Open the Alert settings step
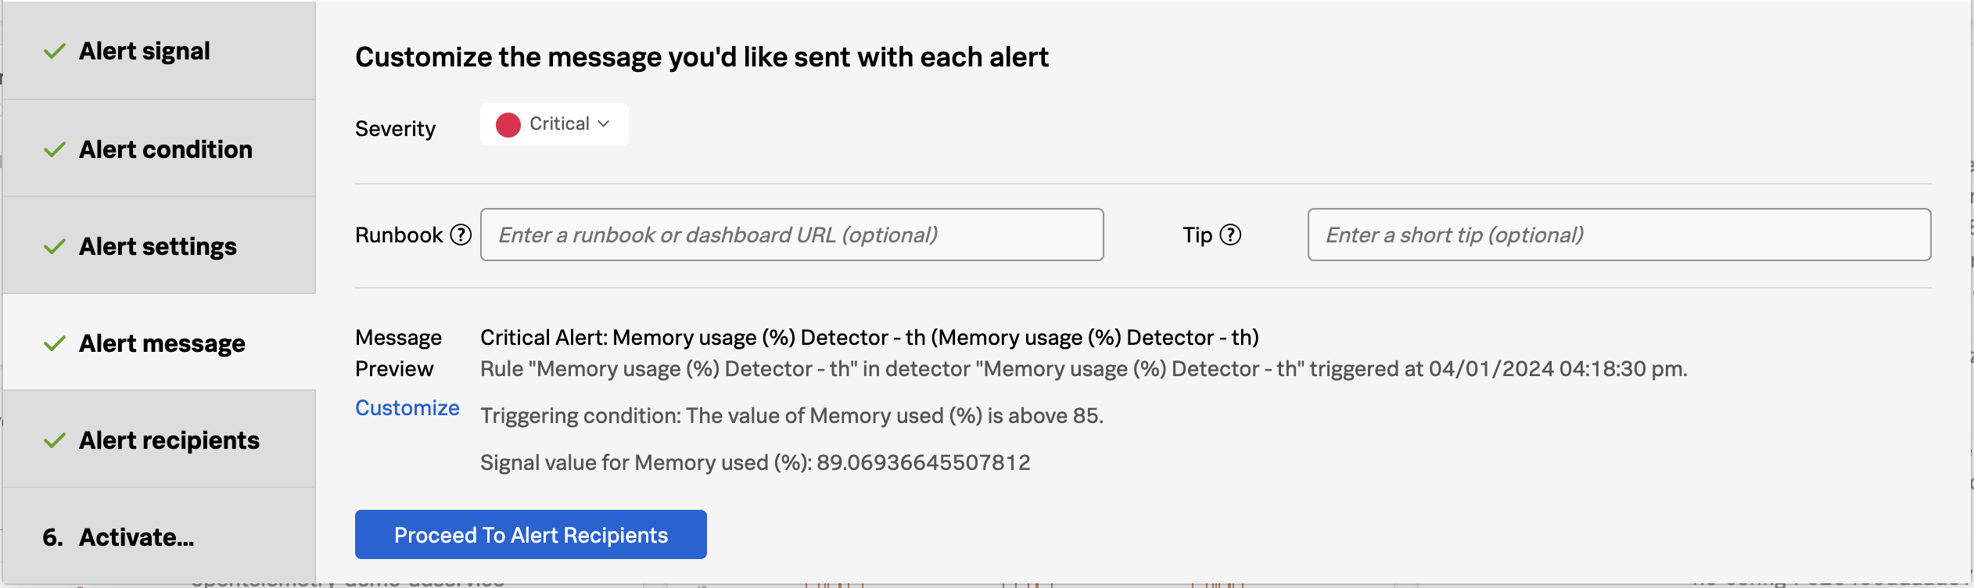The width and height of the screenshot is (1974, 588). [158, 246]
